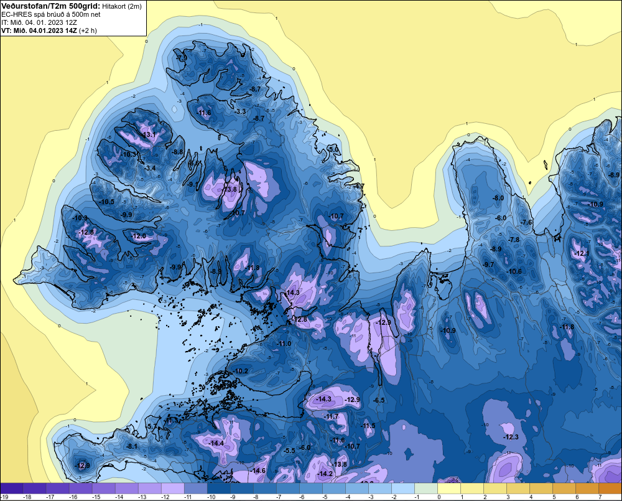Click the -9.7 temperature value on the map
The height and width of the screenshot is (501, 622).
pos(488,265)
